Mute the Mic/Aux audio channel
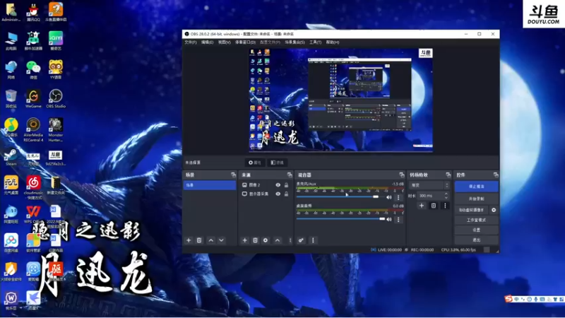The height and width of the screenshot is (318, 565). [x=389, y=197]
